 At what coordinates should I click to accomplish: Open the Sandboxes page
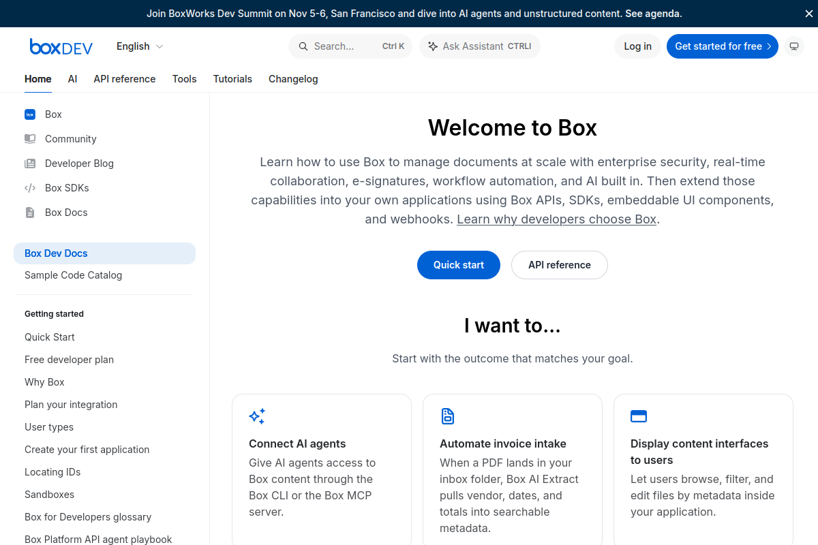[49, 495]
